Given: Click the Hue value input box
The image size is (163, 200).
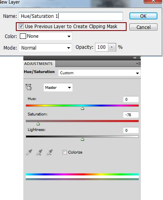Looking at the screenshot, I should [x=131, y=99].
